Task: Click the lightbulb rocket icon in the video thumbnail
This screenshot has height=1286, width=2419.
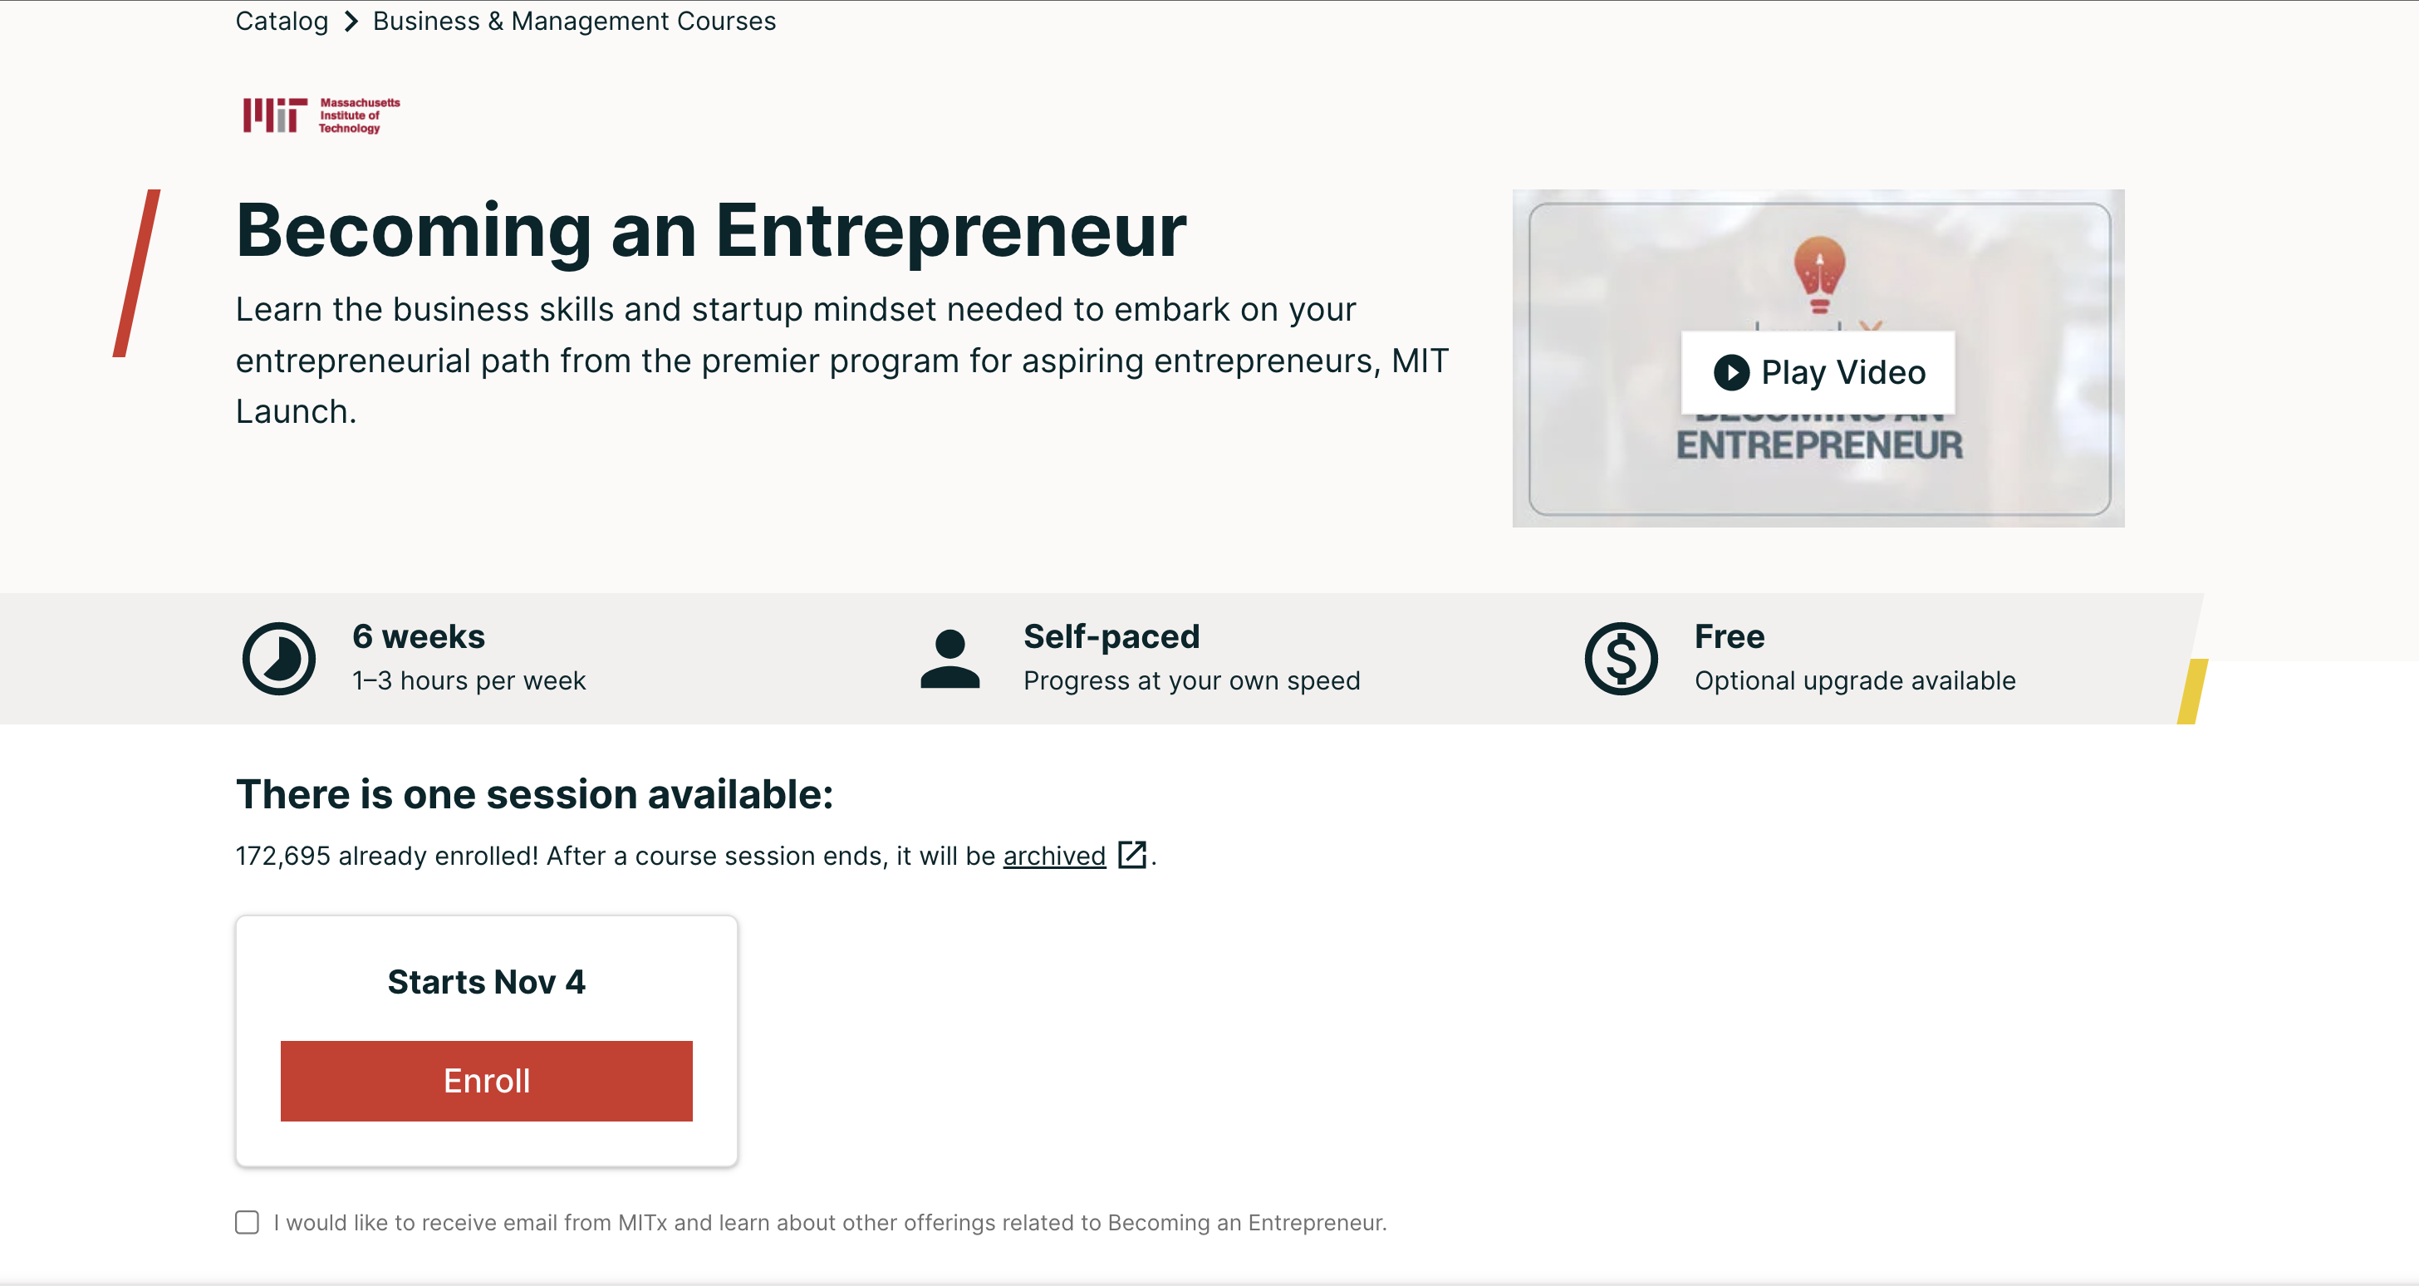Action: [x=1819, y=274]
